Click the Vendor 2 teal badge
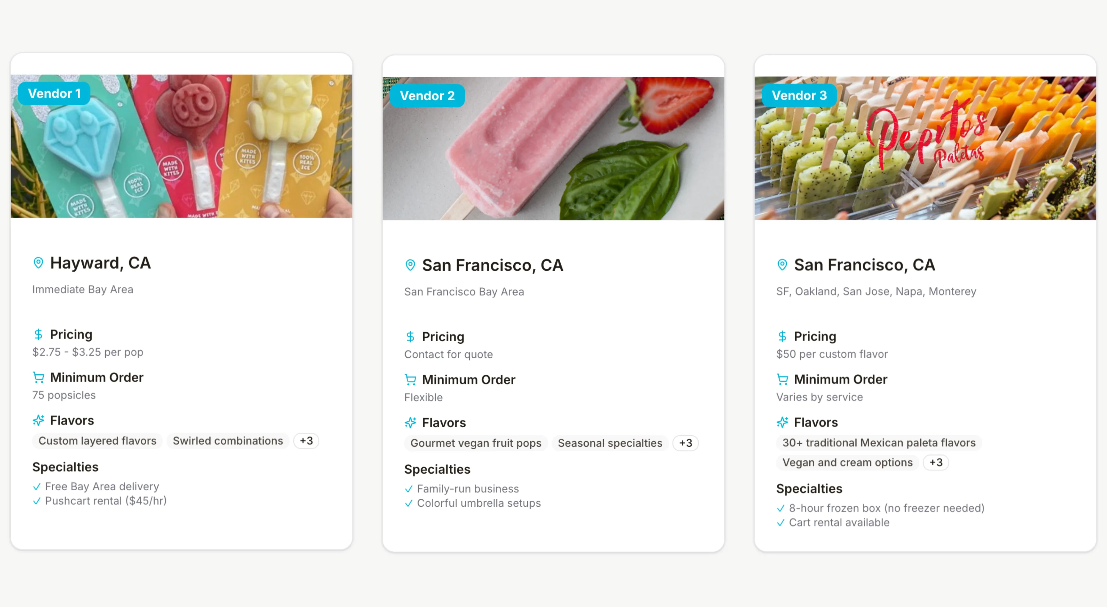The image size is (1107, 607). tap(427, 96)
